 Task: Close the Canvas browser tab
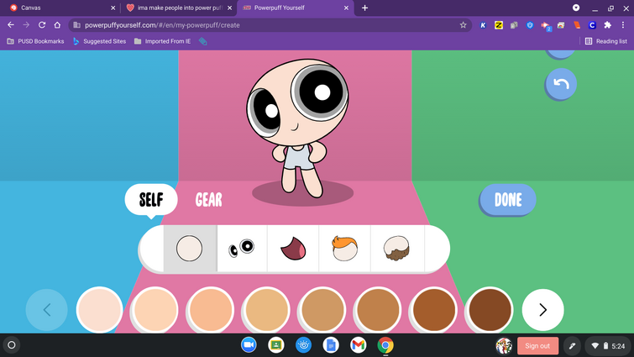113,8
